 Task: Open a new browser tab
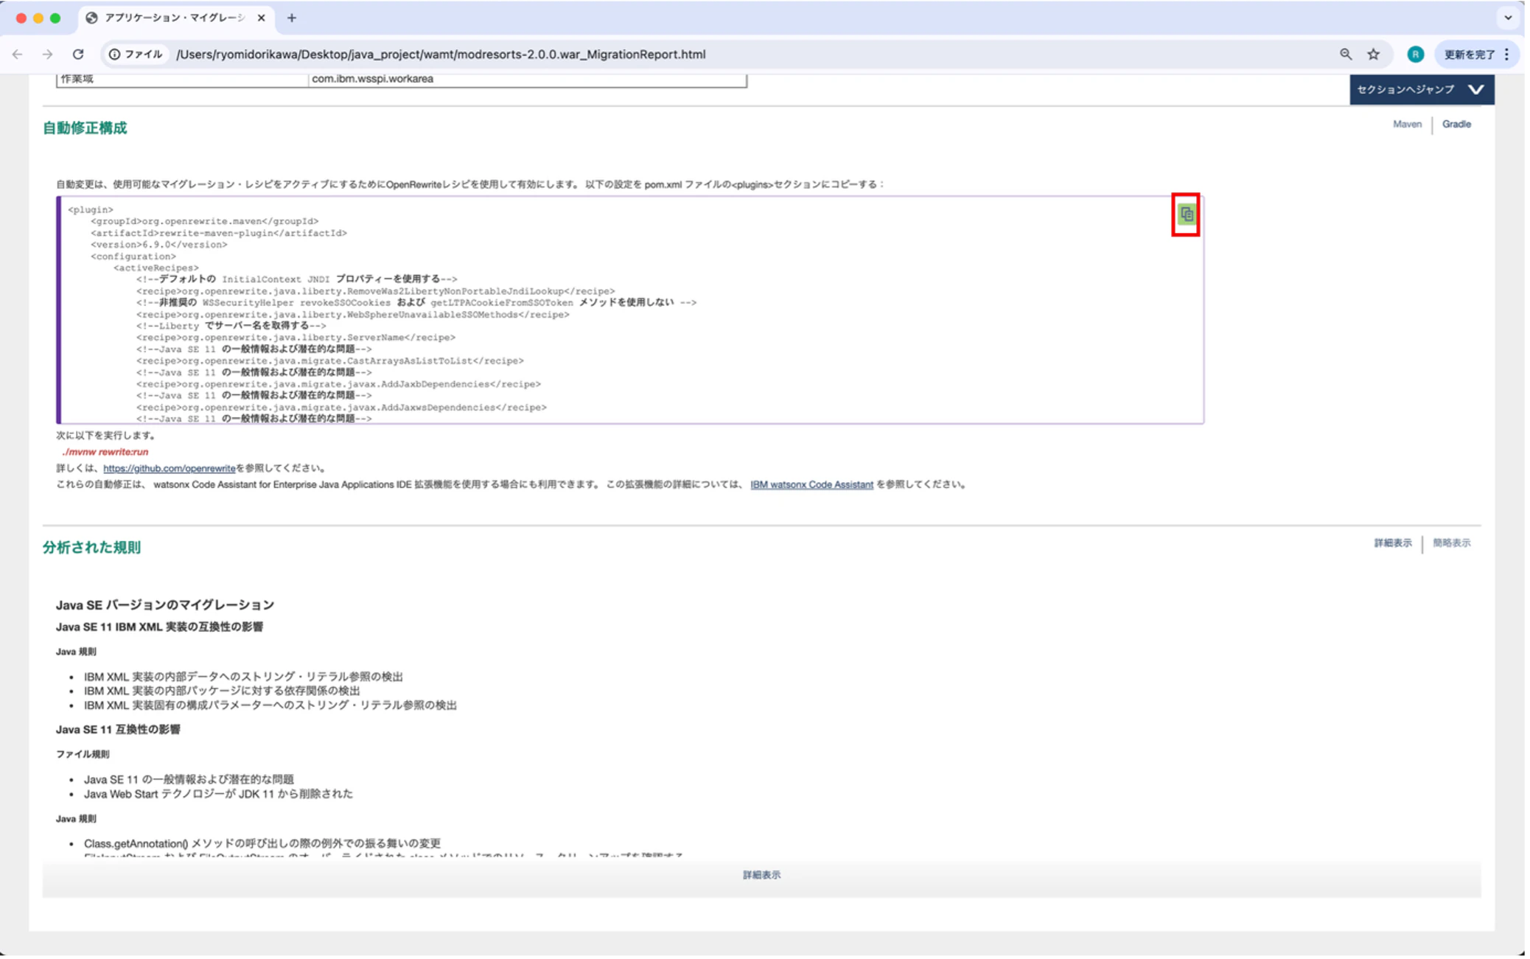[x=292, y=18]
